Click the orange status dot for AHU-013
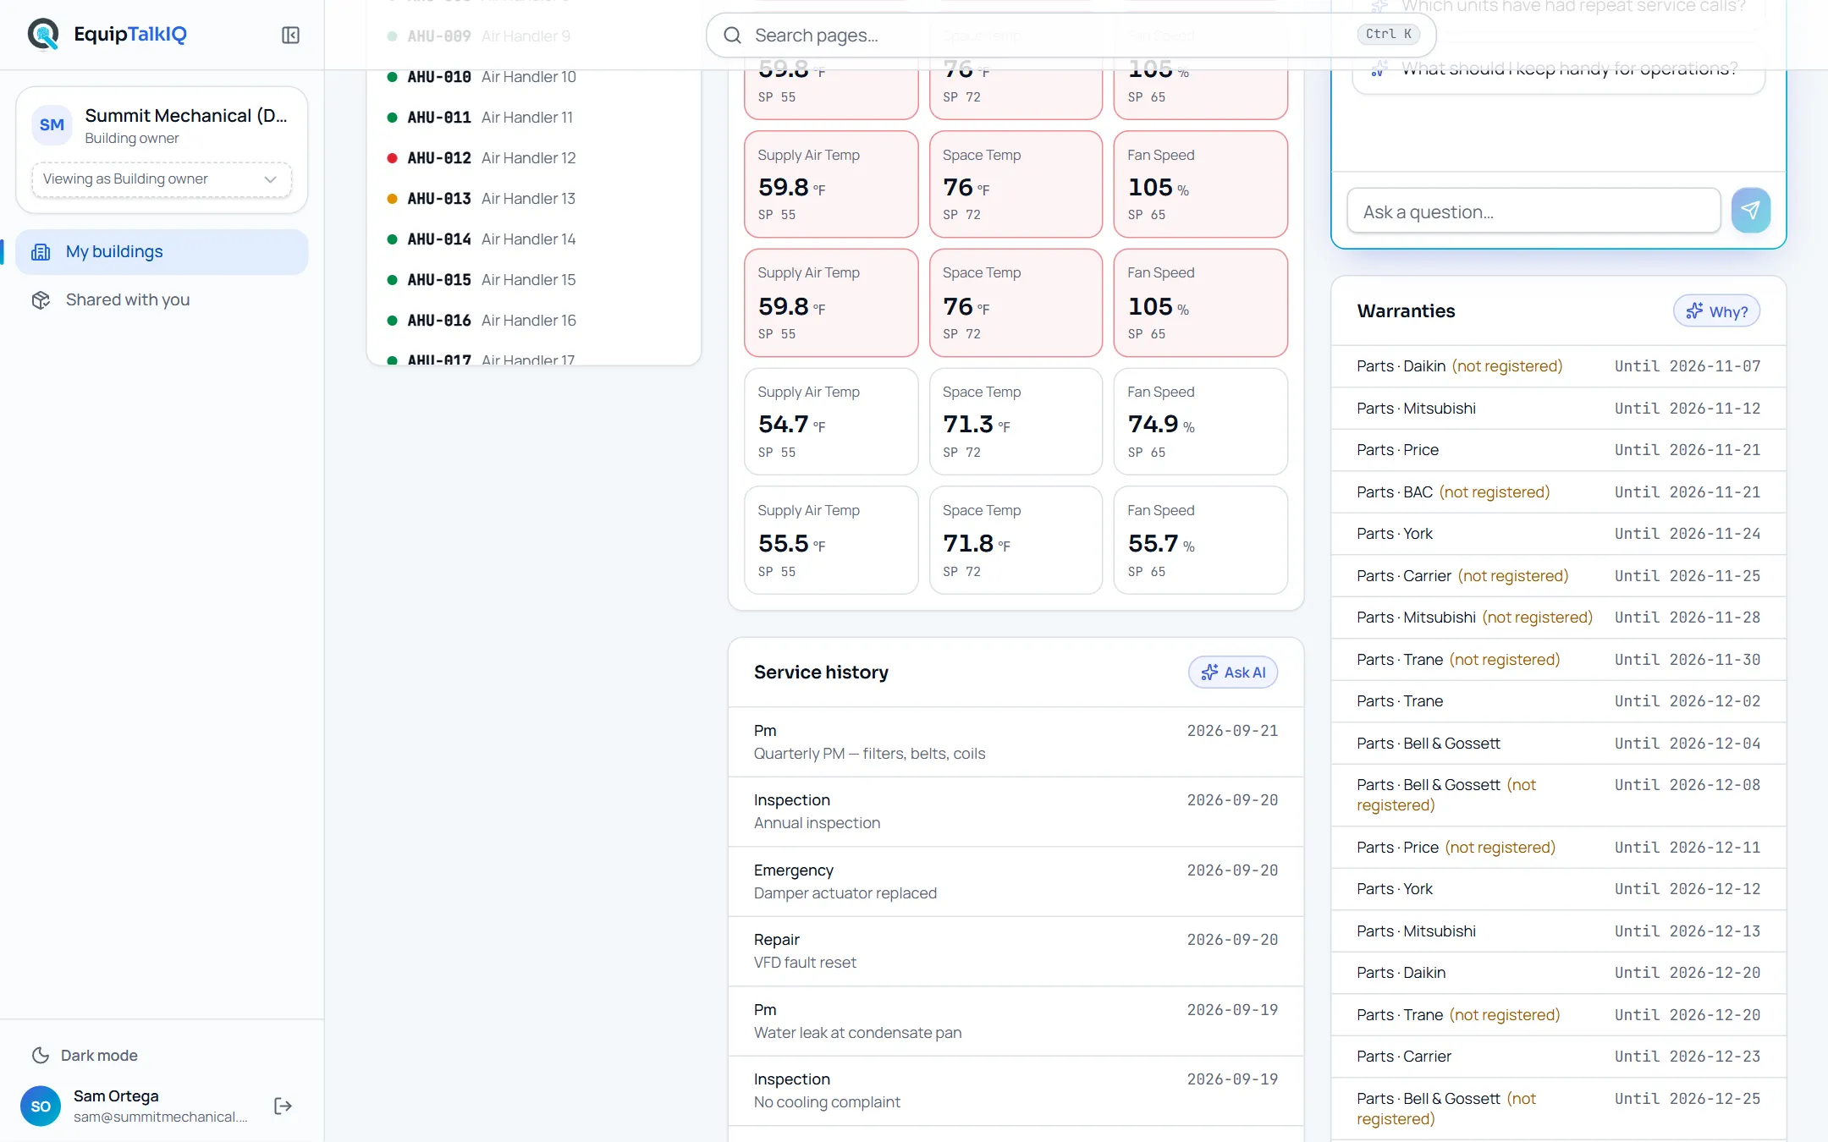The height and width of the screenshot is (1142, 1828). (392, 199)
